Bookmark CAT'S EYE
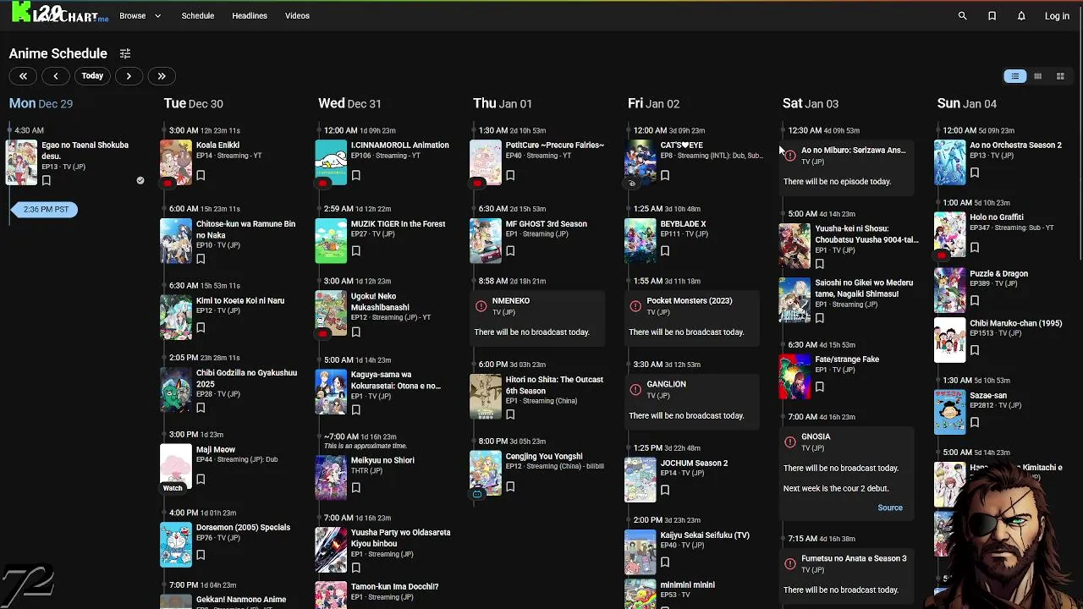This screenshot has width=1083, height=609. click(x=665, y=175)
